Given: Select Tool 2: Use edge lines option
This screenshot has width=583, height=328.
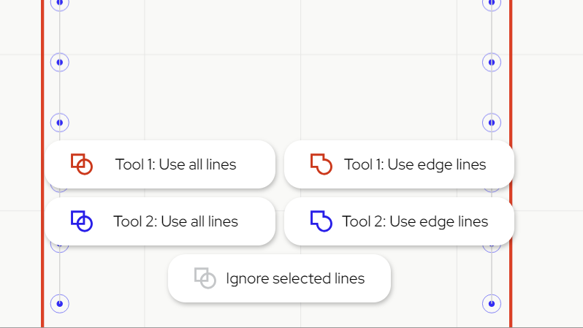Looking at the screenshot, I should click(x=399, y=221).
